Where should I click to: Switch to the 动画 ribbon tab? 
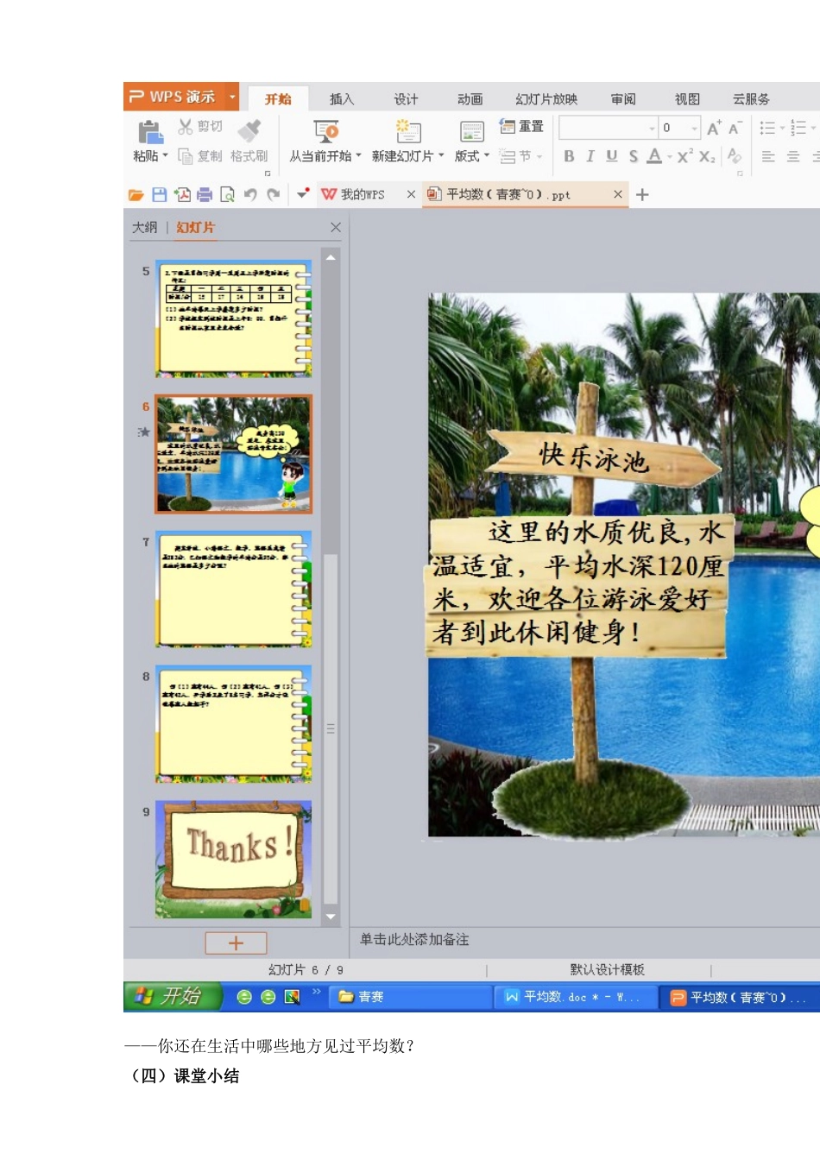coord(470,99)
